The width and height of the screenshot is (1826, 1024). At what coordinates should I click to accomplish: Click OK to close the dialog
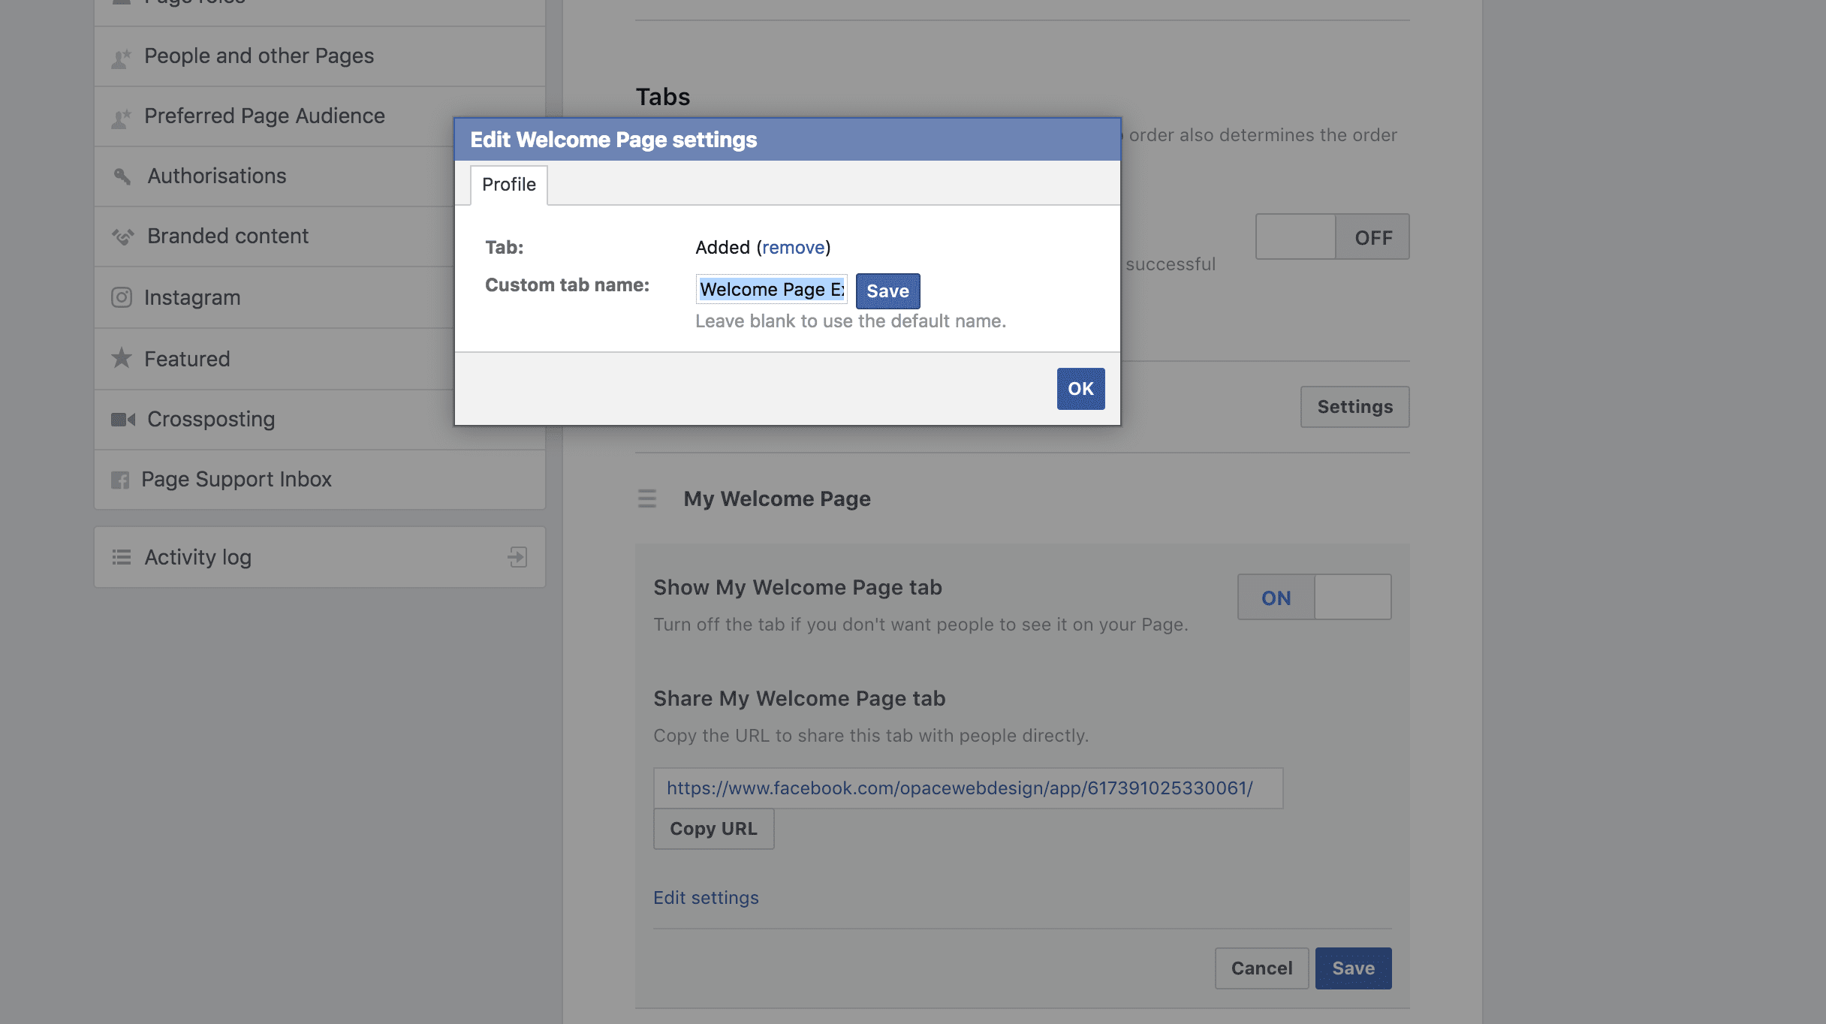click(x=1080, y=387)
